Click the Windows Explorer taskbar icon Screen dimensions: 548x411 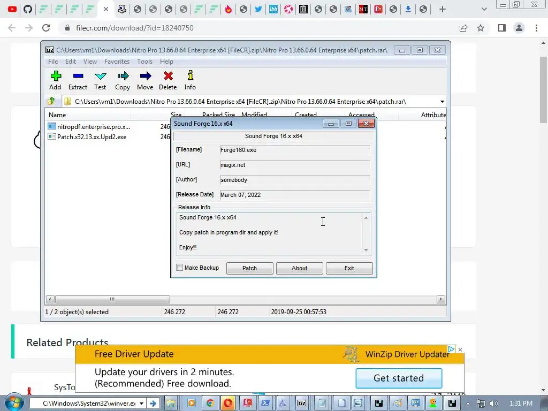[x=171, y=403]
